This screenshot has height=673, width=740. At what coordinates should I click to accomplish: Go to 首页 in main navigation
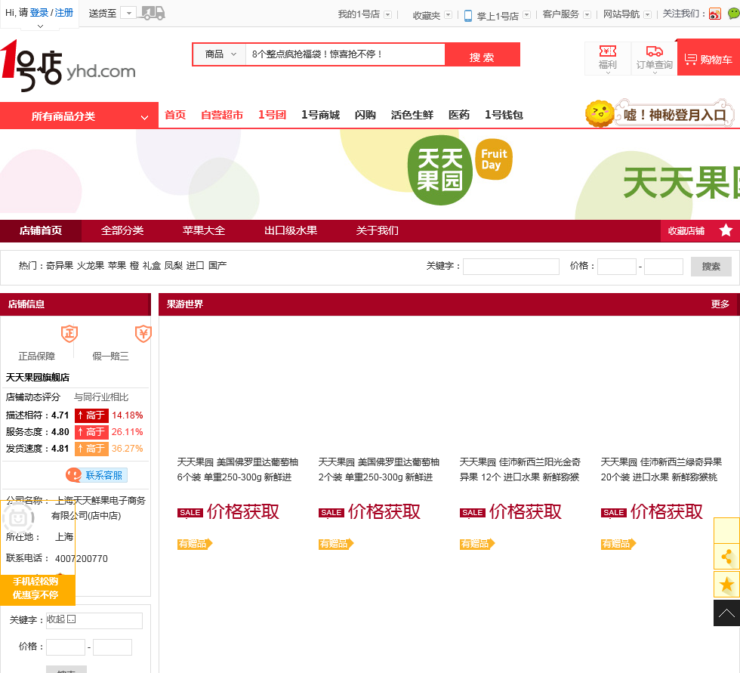[175, 115]
